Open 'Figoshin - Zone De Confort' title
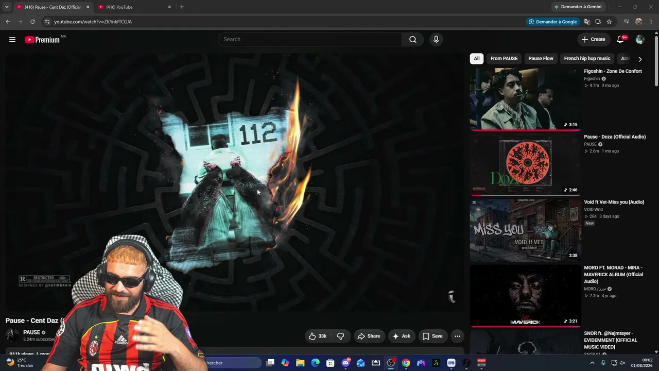Screen dimensions: 659x371 (x=613, y=72)
